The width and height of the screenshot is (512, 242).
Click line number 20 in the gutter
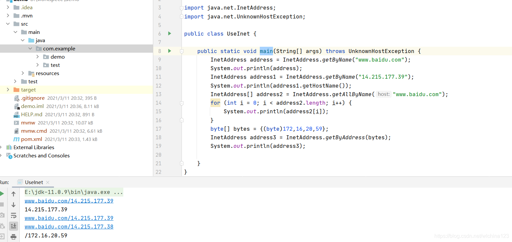158,155
